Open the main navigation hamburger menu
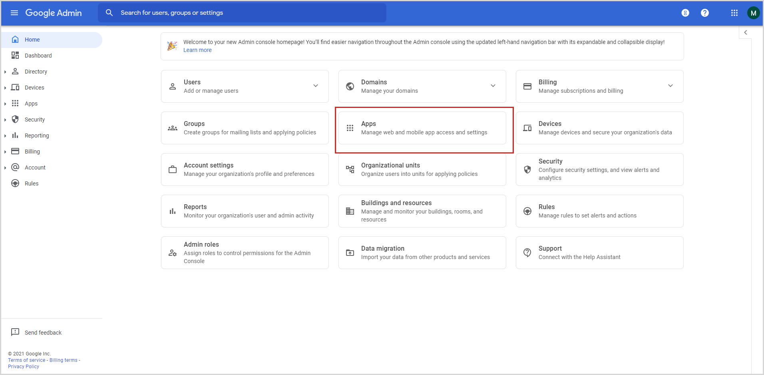The width and height of the screenshot is (764, 375). tap(14, 13)
